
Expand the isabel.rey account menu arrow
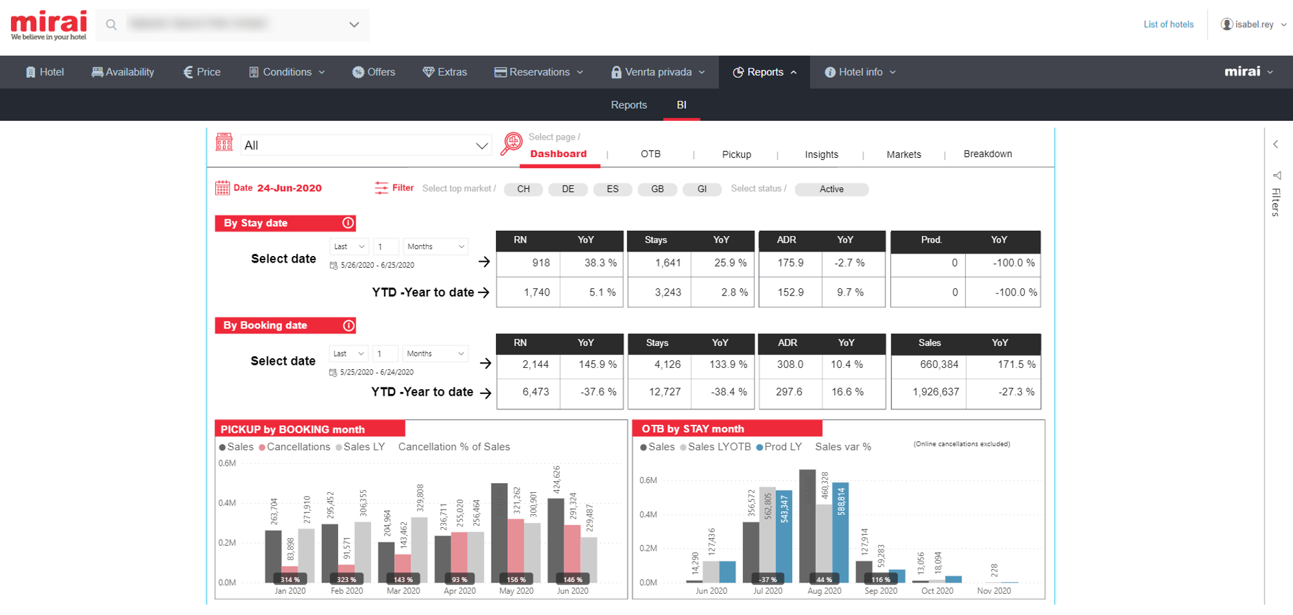pyautogui.click(x=1283, y=25)
